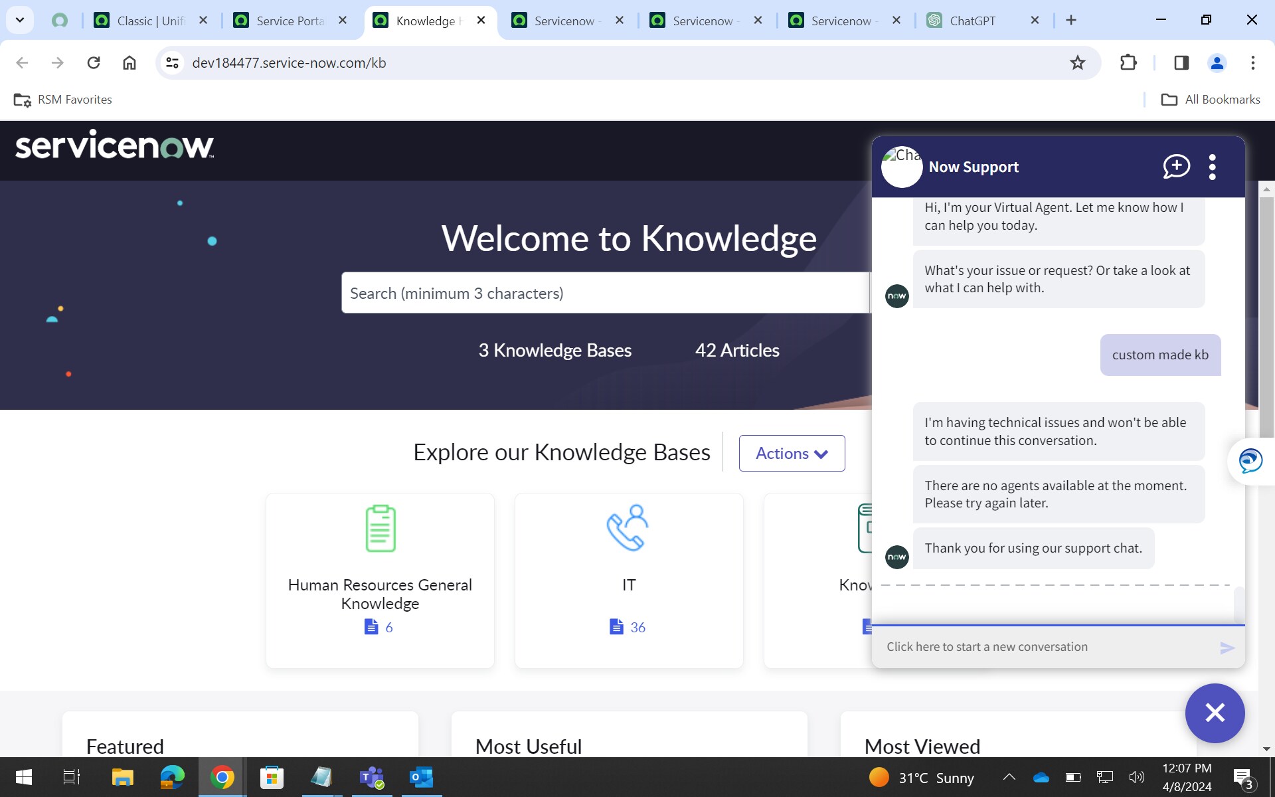The width and height of the screenshot is (1275, 797).
Task: Send the chat message arrow
Action: 1227,648
